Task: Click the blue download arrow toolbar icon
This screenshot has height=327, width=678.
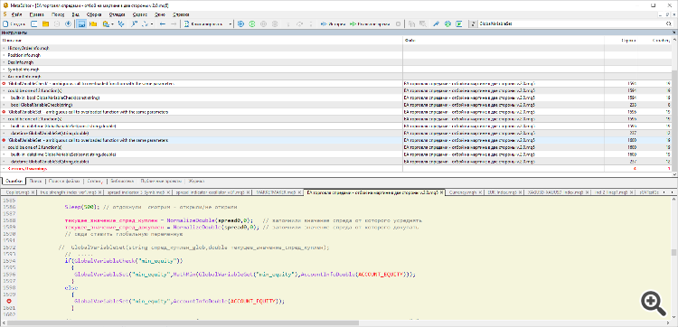Action: [68, 23]
